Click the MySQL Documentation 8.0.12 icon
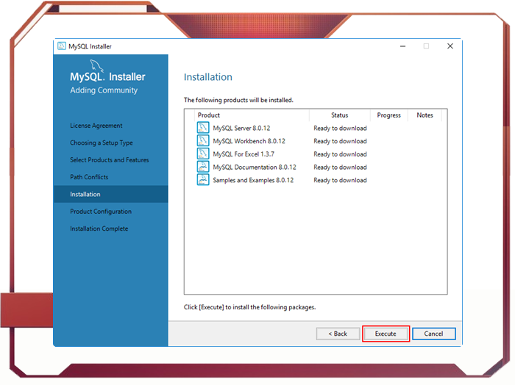The width and height of the screenshot is (515, 385). (203, 168)
